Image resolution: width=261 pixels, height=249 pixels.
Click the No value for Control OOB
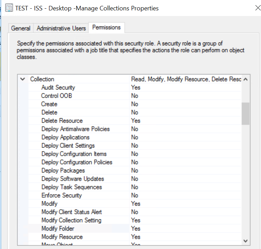click(135, 96)
